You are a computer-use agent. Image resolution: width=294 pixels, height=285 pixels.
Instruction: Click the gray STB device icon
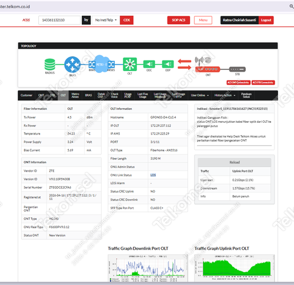point(238,69)
